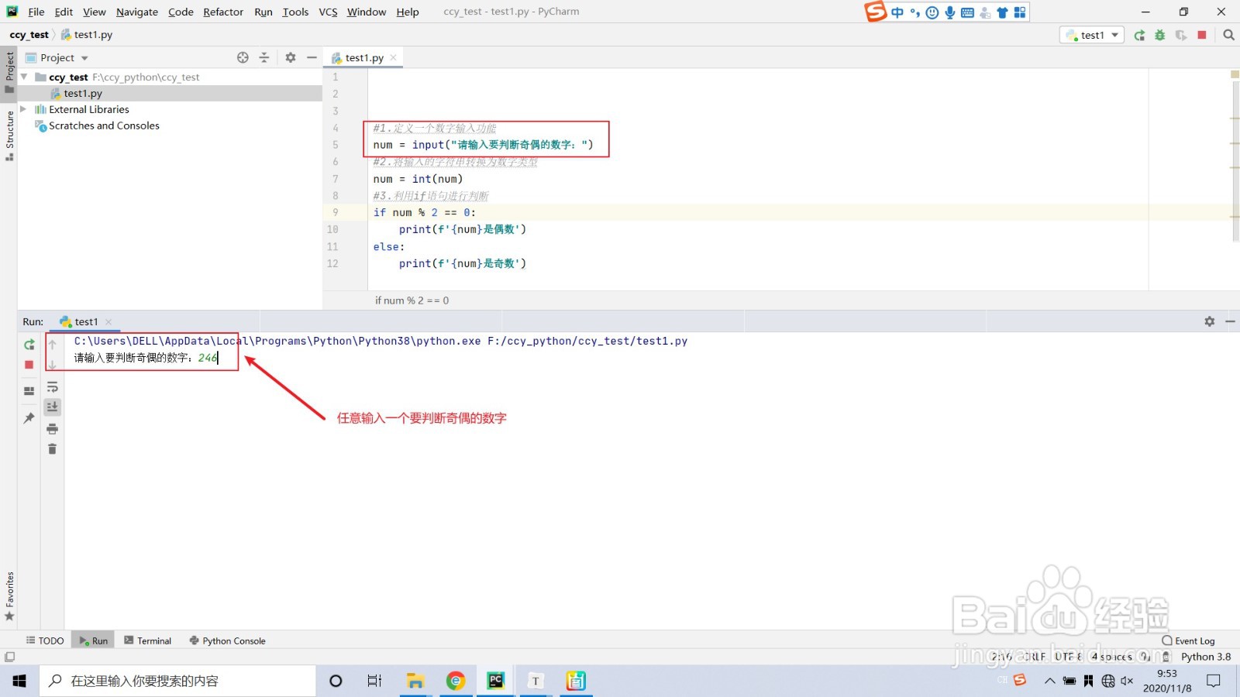Toggle tool window quick access button
The height and width of the screenshot is (697, 1240).
coord(9,657)
